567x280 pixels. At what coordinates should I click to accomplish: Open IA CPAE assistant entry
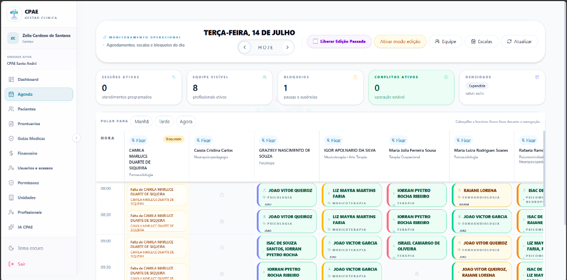(39, 227)
